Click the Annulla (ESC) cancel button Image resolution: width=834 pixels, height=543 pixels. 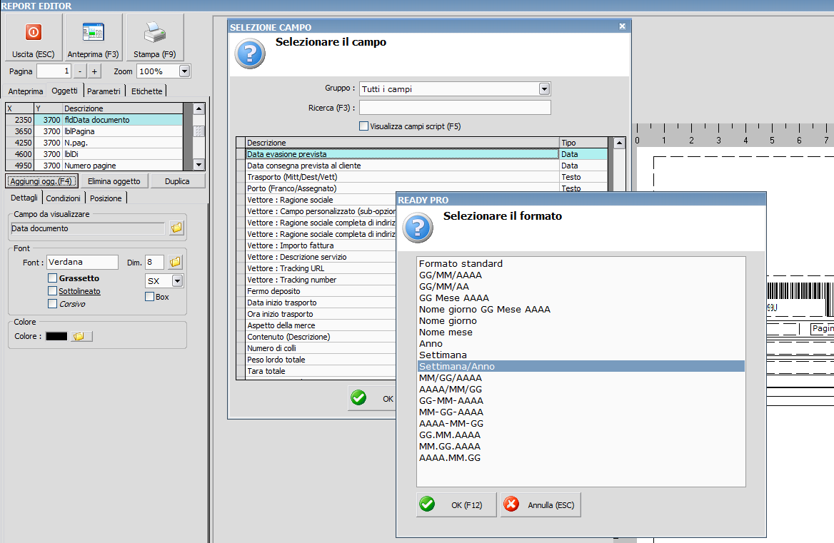[x=541, y=504]
